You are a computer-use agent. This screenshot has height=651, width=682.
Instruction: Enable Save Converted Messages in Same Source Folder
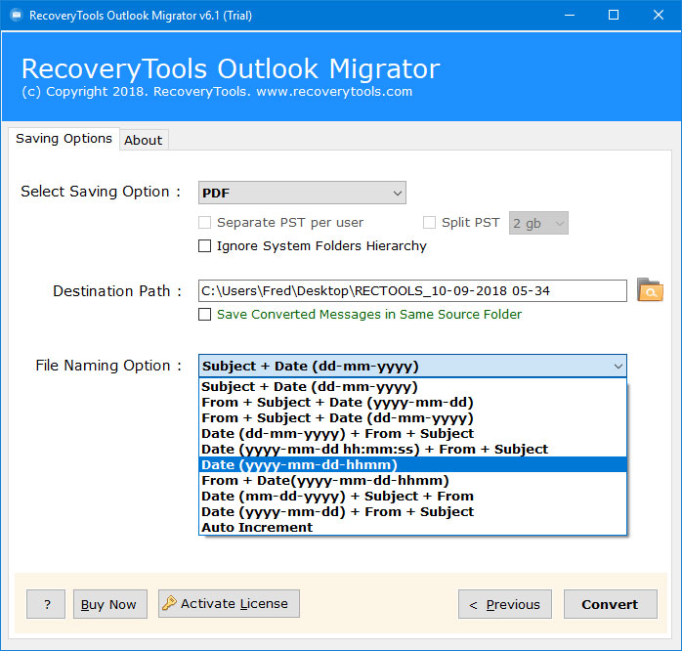(x=204, y=314)
